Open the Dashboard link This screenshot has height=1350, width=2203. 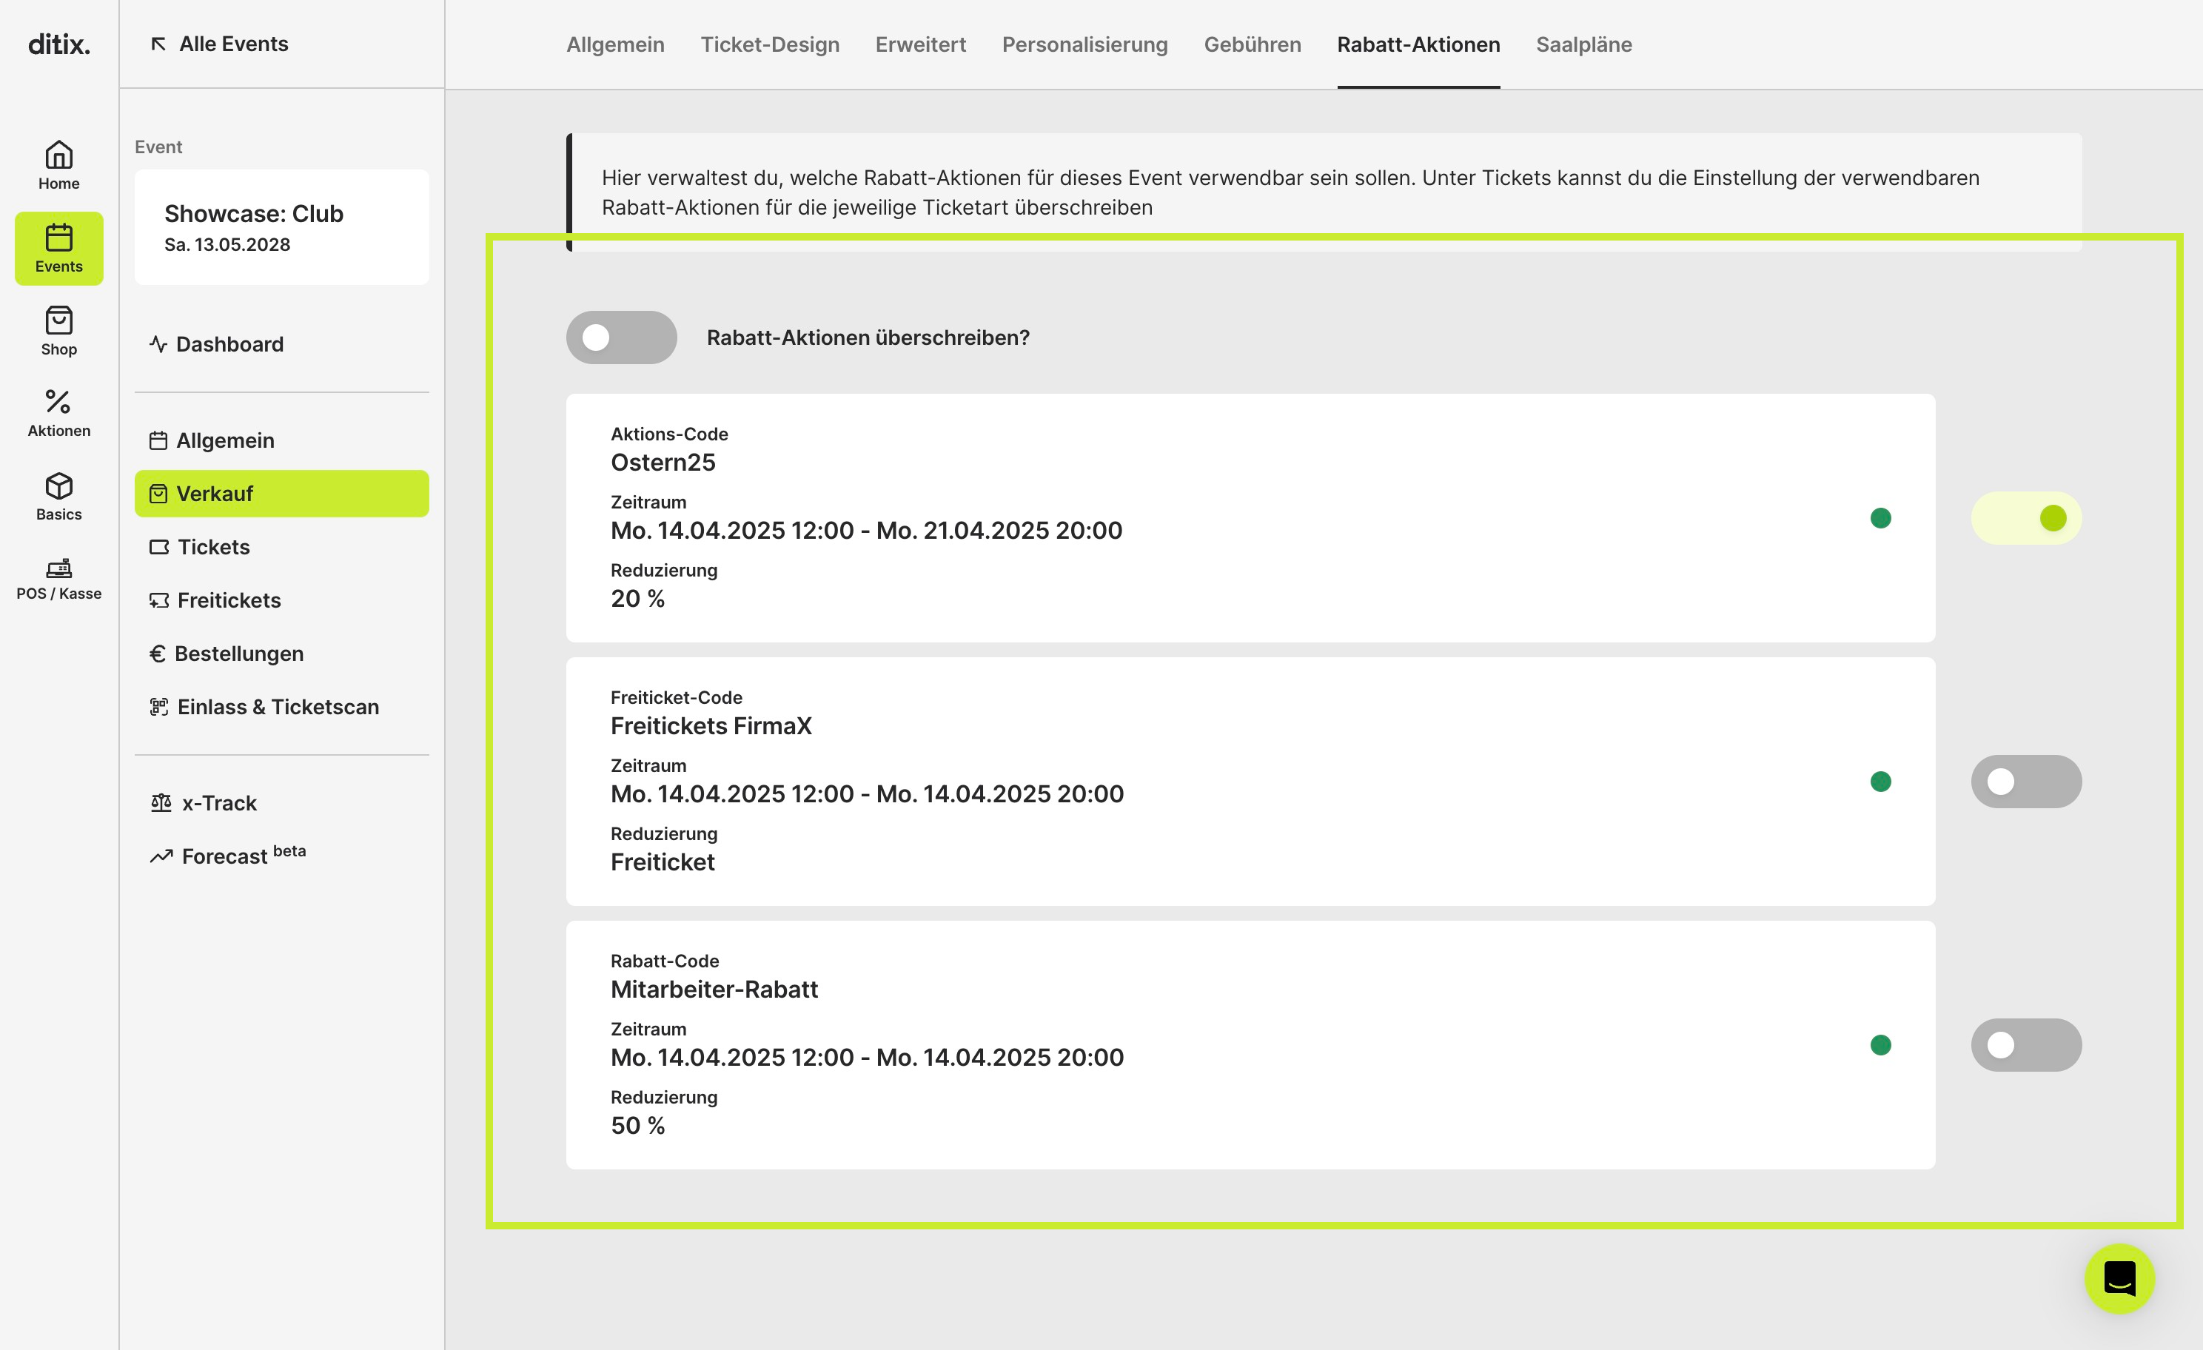[x=217, y=344]
